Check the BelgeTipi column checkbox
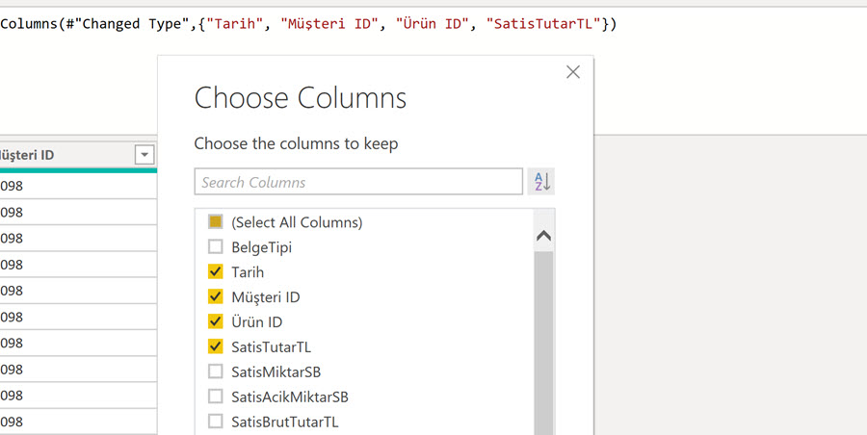 click(x=215, y=247)
